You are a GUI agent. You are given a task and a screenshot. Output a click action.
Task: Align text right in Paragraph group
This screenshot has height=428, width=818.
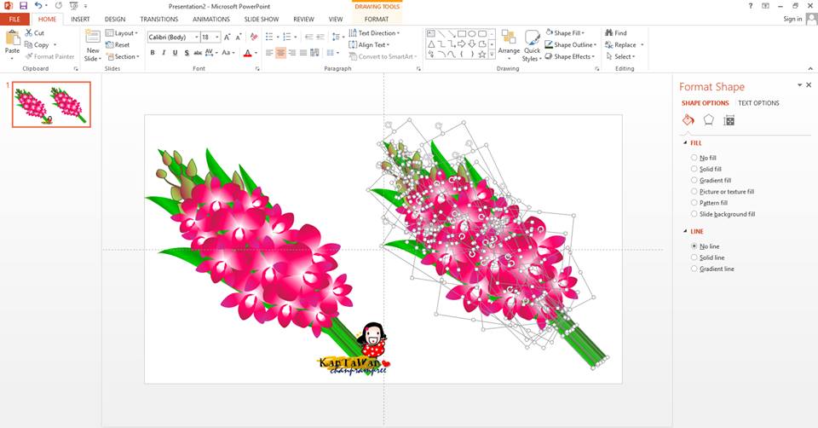(292, 53)
